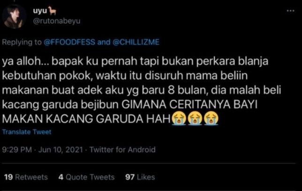The width and height of the screenshot is (302, 191).
Task: Visit the @FFOODFESS mentioned account
Action: (x=69, y=42)
